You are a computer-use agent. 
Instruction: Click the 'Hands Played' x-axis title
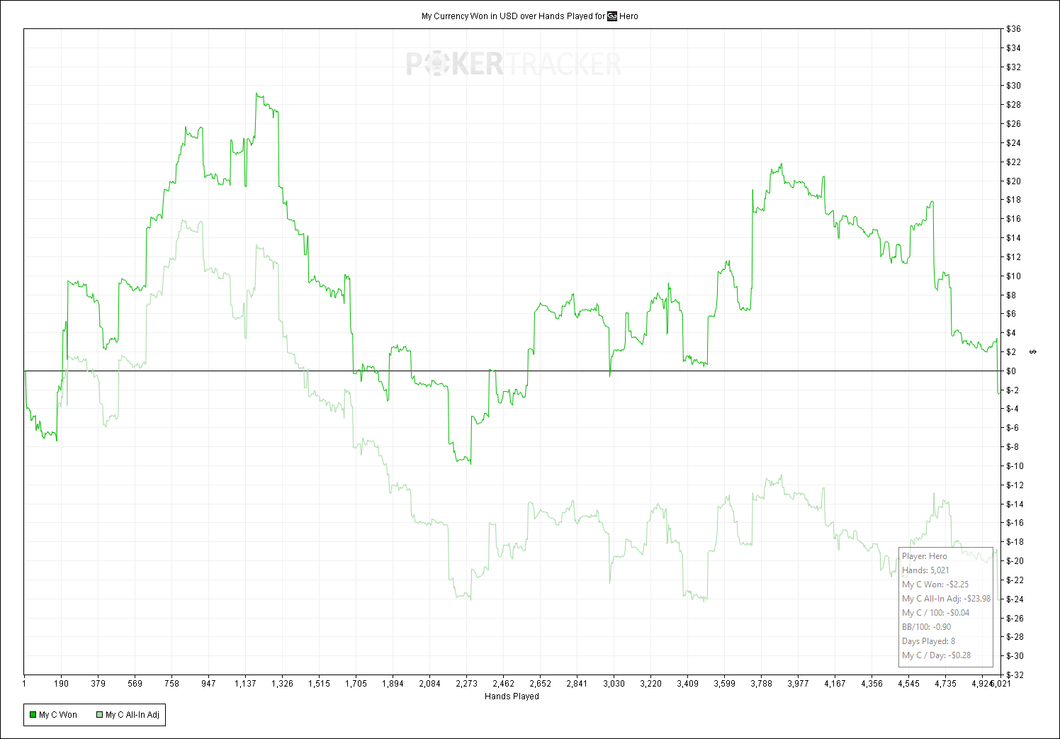(x=512, y=696)
